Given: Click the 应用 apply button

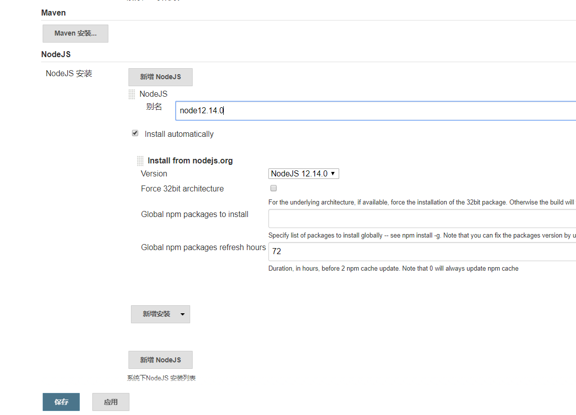Looking at the screenshot, I should tap(110, 402).
